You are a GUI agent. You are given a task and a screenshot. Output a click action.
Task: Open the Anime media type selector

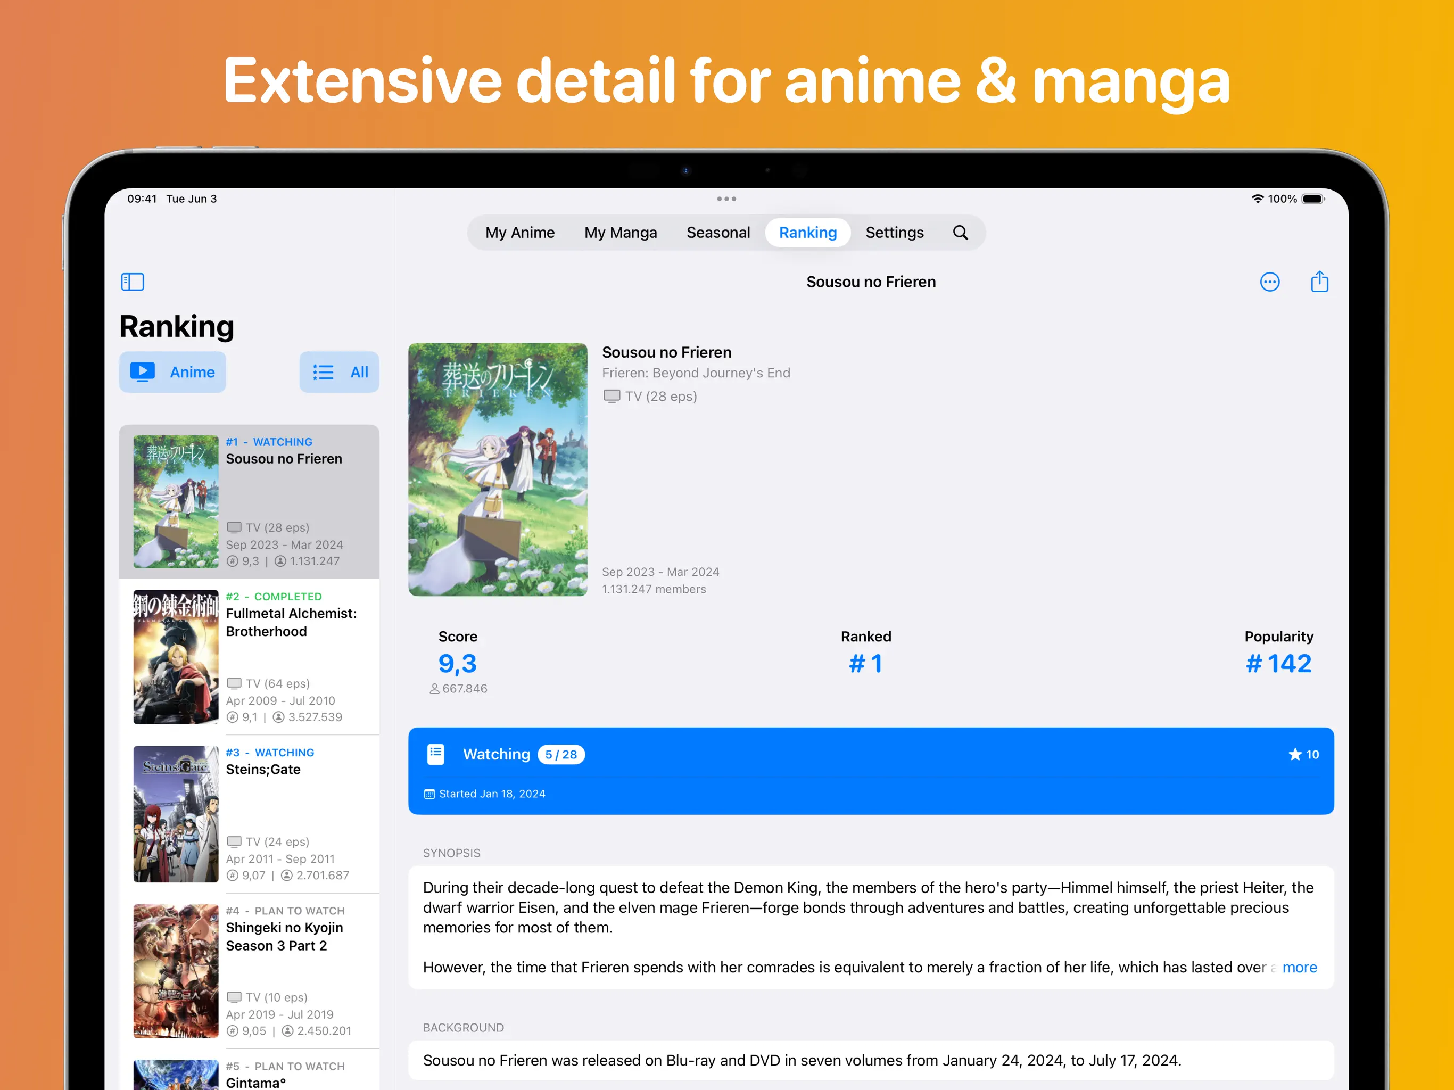coord(172,372)
